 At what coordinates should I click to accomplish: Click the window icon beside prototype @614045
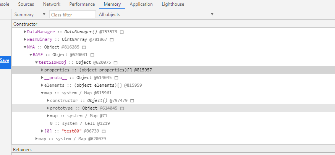pyautogui.click(x=122, y=108)
